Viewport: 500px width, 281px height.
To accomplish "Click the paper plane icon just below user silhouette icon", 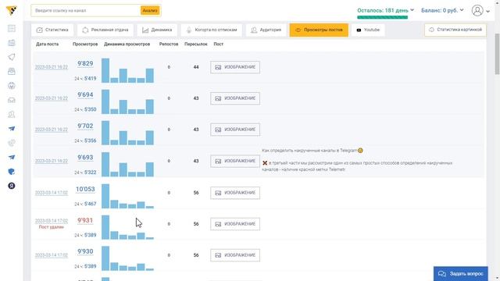I will [x=12, y=129].
